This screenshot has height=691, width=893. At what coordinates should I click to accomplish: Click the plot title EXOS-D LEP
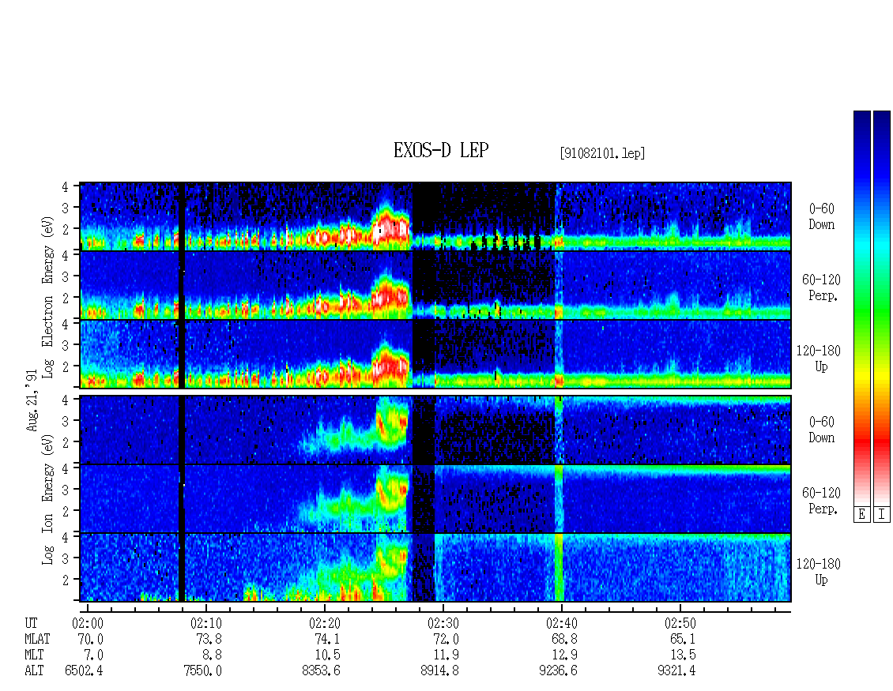pos(441,151)
